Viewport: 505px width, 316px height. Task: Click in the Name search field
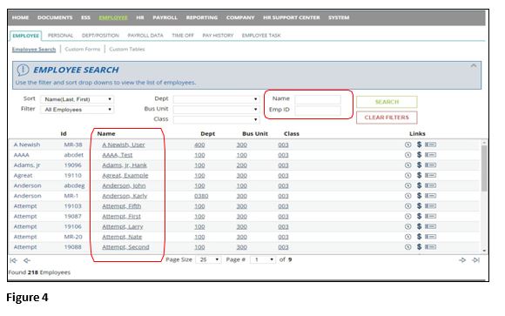(x=318, y=99)
